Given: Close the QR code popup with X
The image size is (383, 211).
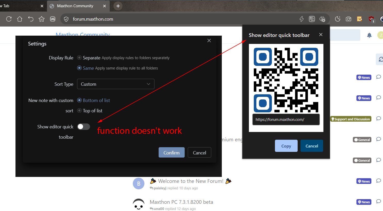Looking at the screenshot, I should point(321,35).
